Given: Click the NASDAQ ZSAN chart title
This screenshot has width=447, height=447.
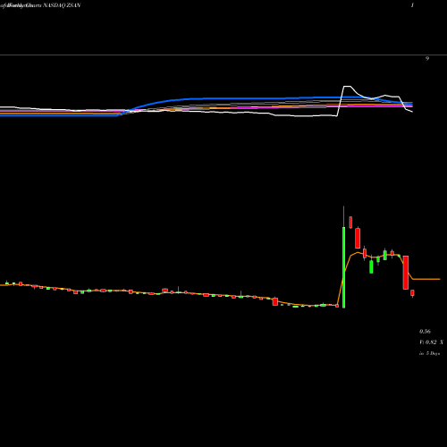Looking at the screenshot, I should tap(62, 5).
